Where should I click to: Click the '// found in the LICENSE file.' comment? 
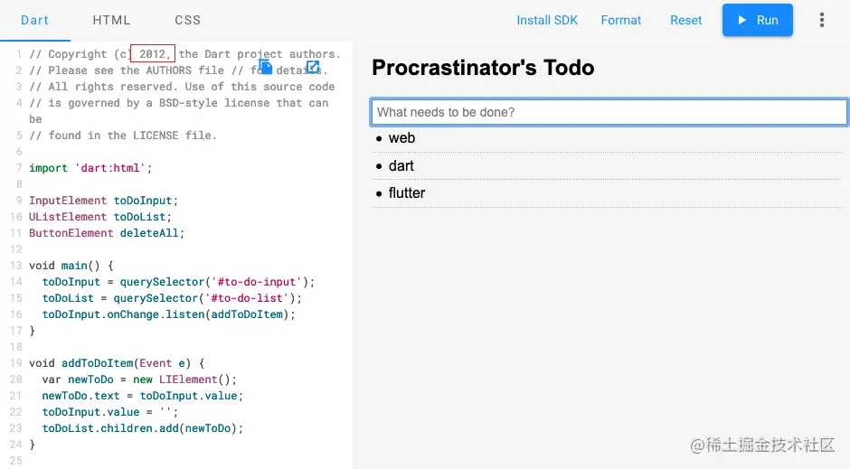coord(123,136)
